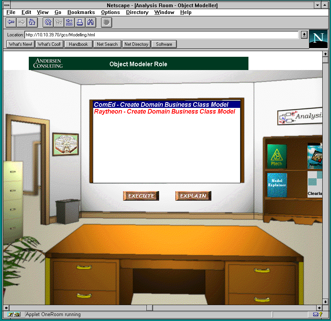Click the Back arrow toolbar icon
The image size is (331, 321).
pos(11,22)
